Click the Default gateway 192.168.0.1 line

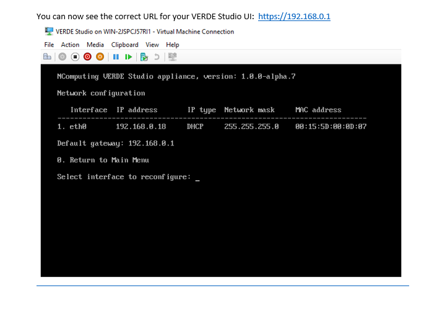116,143
